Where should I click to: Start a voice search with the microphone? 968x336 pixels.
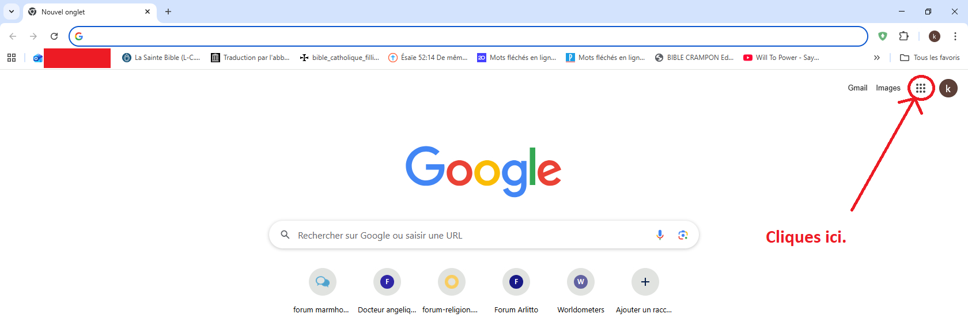(x=660, y=235)
